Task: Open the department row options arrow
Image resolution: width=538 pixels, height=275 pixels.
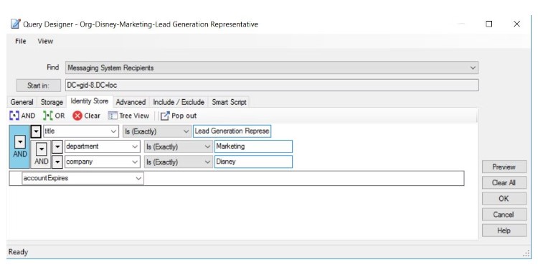Action: (57, 146)
